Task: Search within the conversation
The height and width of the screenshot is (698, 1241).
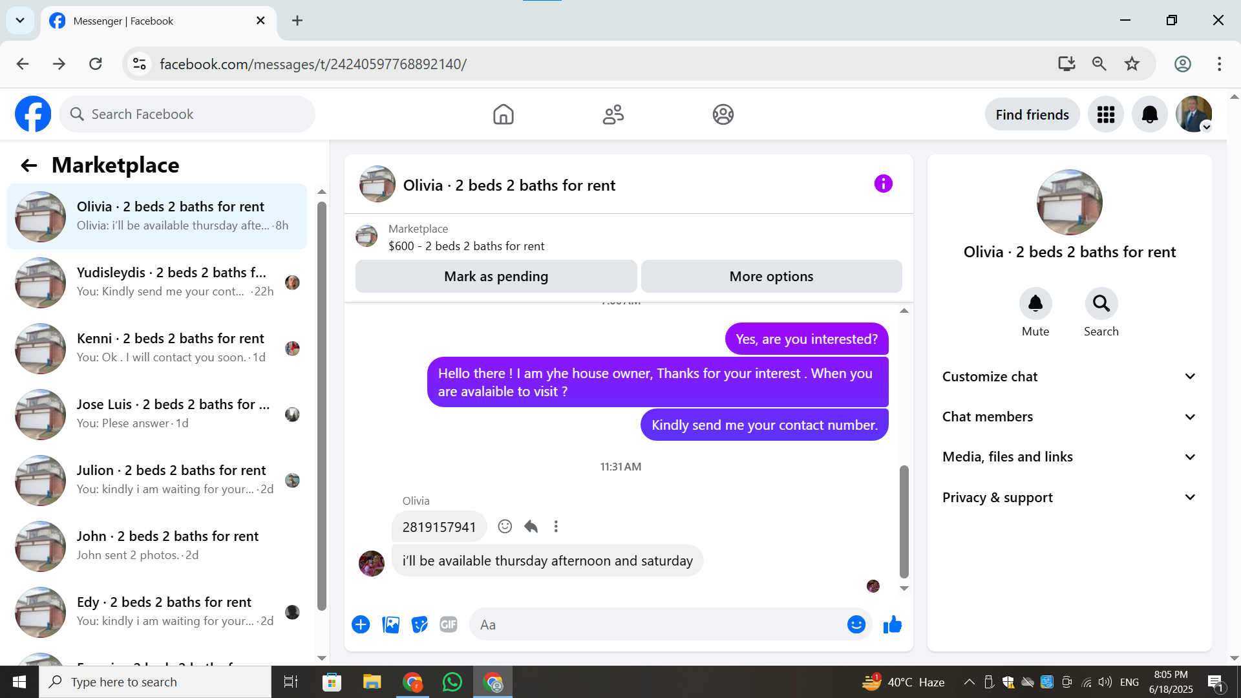Action: tap(1101, 304)
